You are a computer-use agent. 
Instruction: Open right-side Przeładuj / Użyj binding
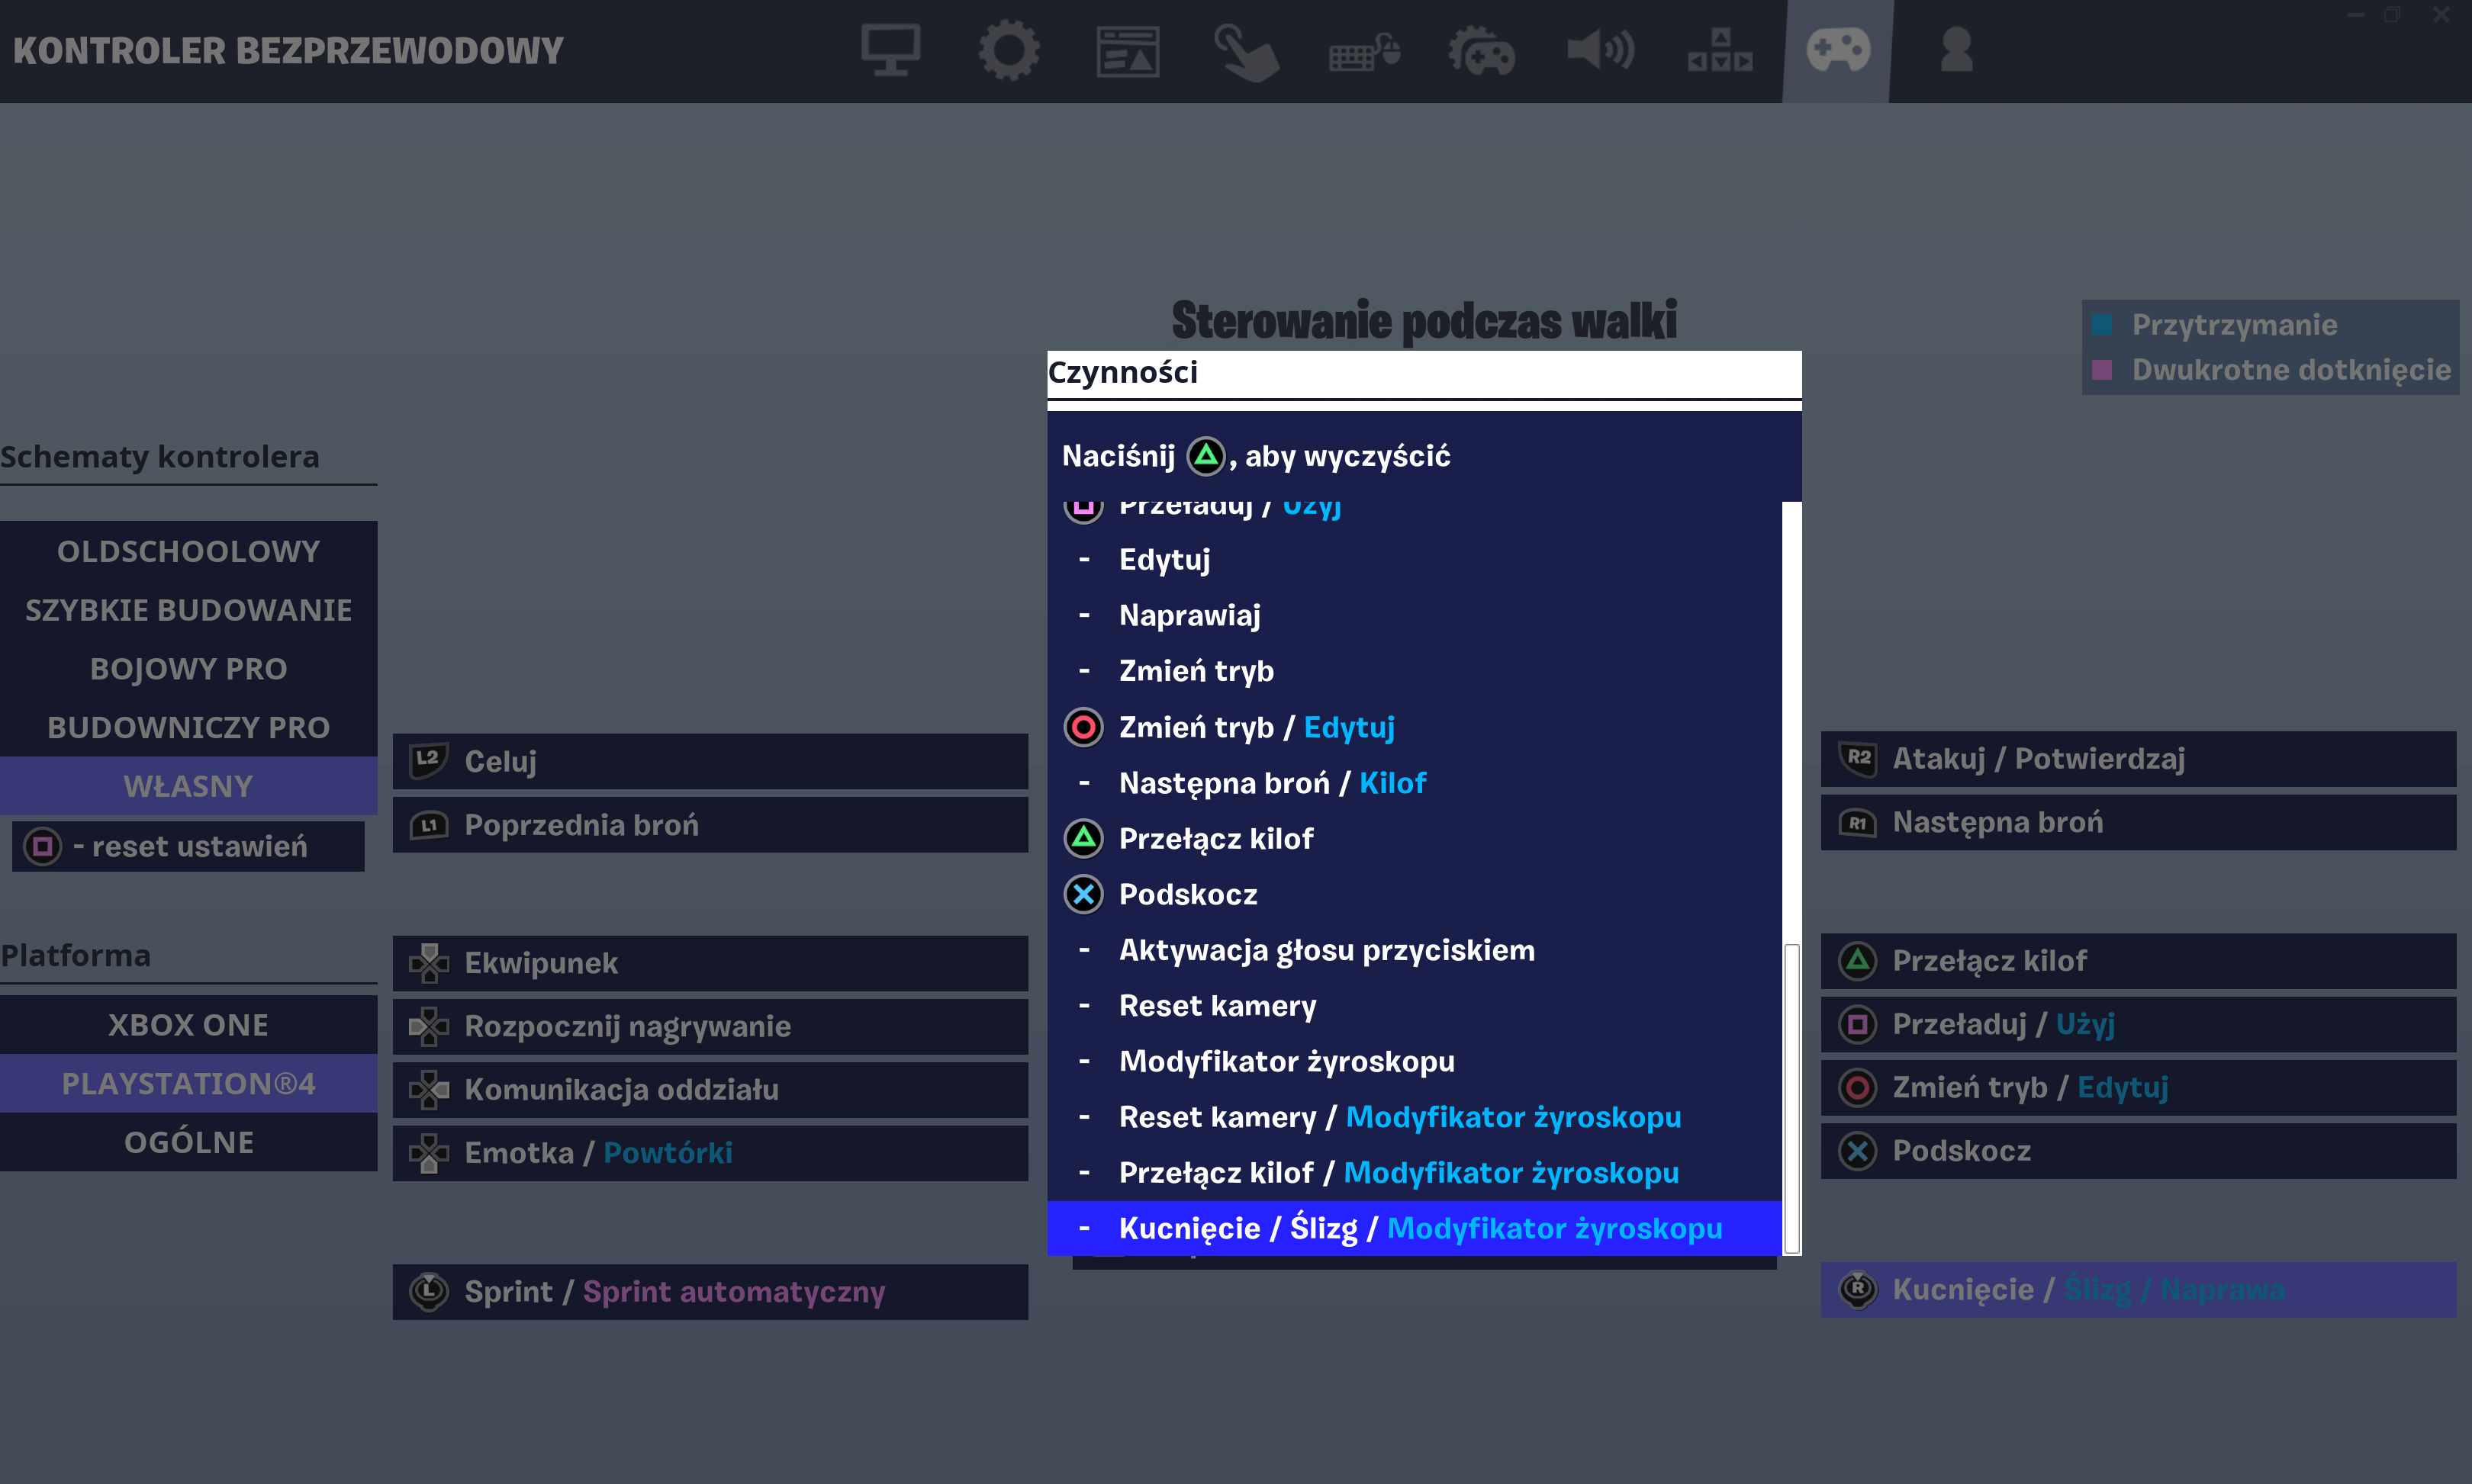2139,1024
